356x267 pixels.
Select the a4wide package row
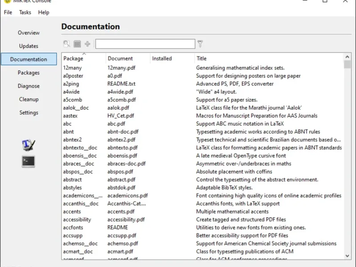[203, 92]
